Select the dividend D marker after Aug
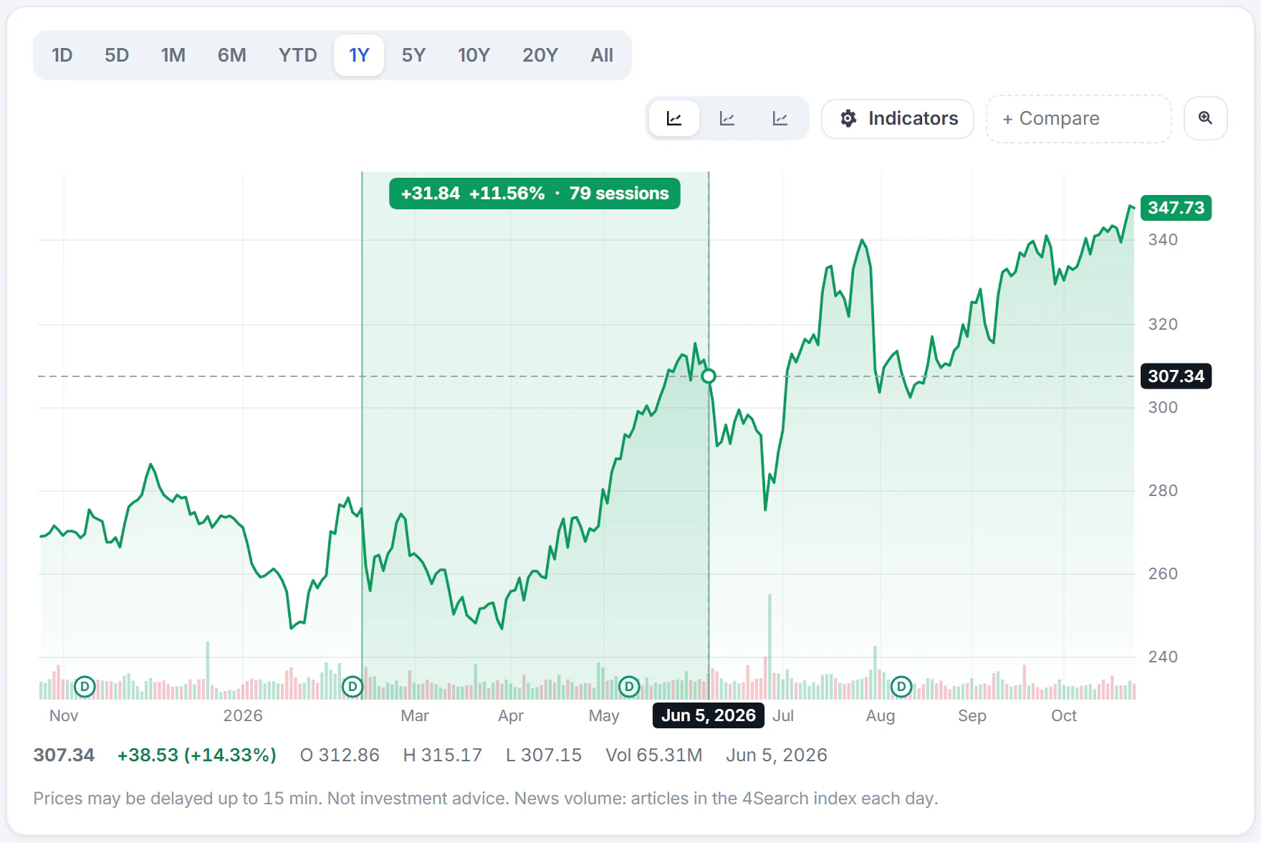Viewport: 1261px width, 843px height. click(901, 687)
